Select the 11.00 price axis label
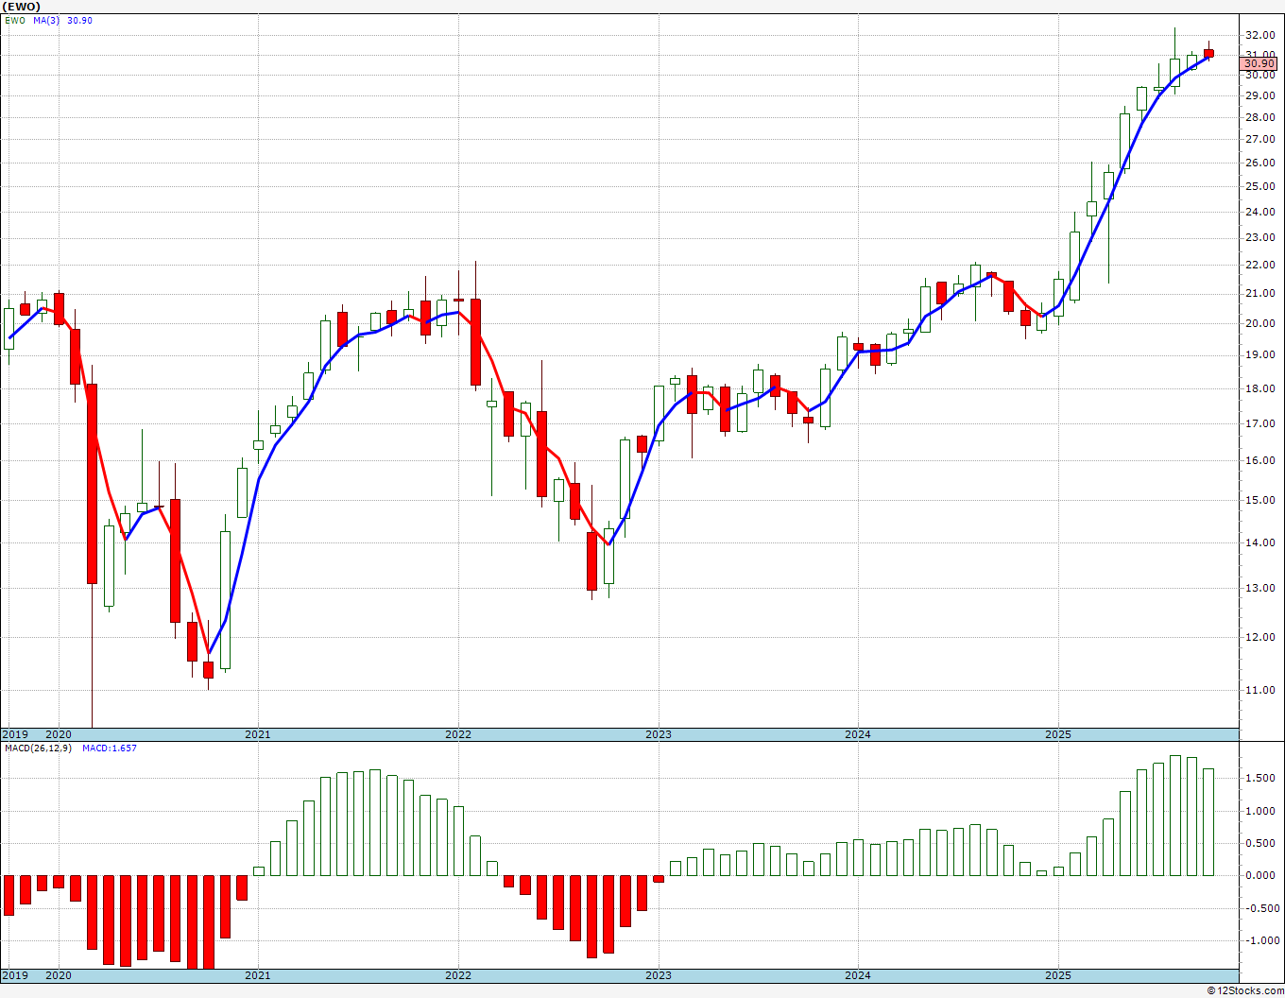This screenshot has height=998, width=1285. click(1260, 690)
